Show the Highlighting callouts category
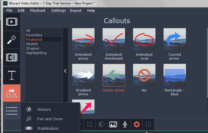The image size is (208, 133). (x=36, y=53)
